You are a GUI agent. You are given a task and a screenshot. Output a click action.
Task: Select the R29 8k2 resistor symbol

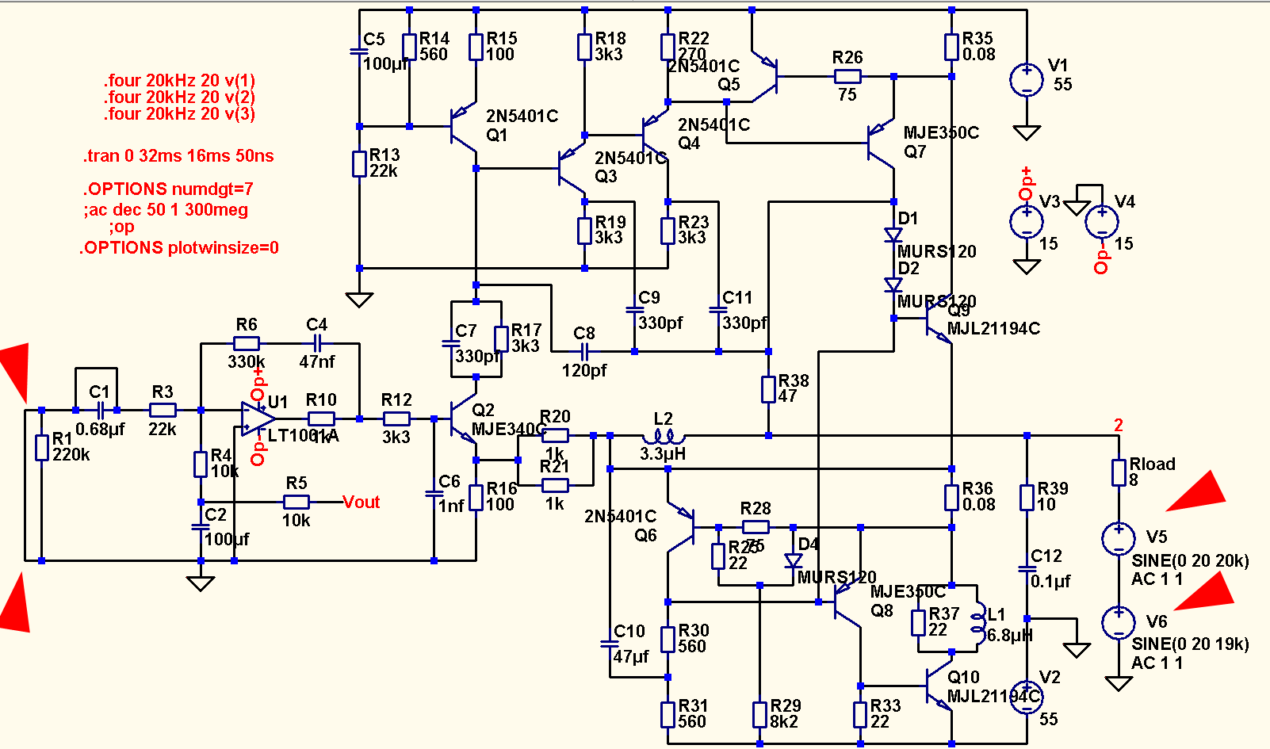(x=759, y=715)
